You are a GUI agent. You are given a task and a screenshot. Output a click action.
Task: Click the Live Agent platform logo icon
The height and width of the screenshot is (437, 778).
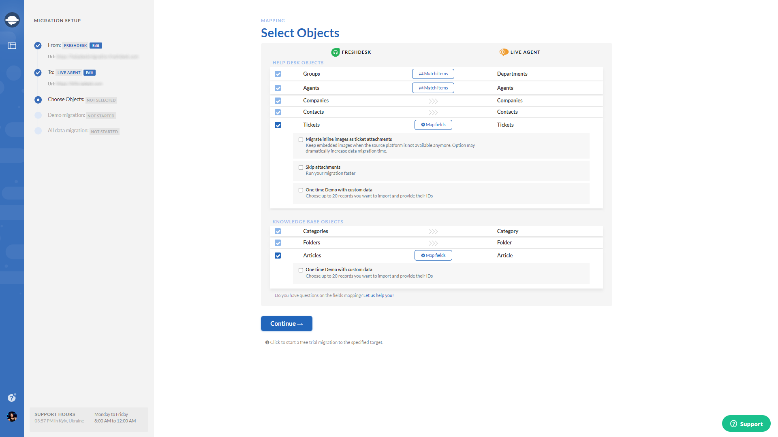pyautogui.click(x=504, y=52)
